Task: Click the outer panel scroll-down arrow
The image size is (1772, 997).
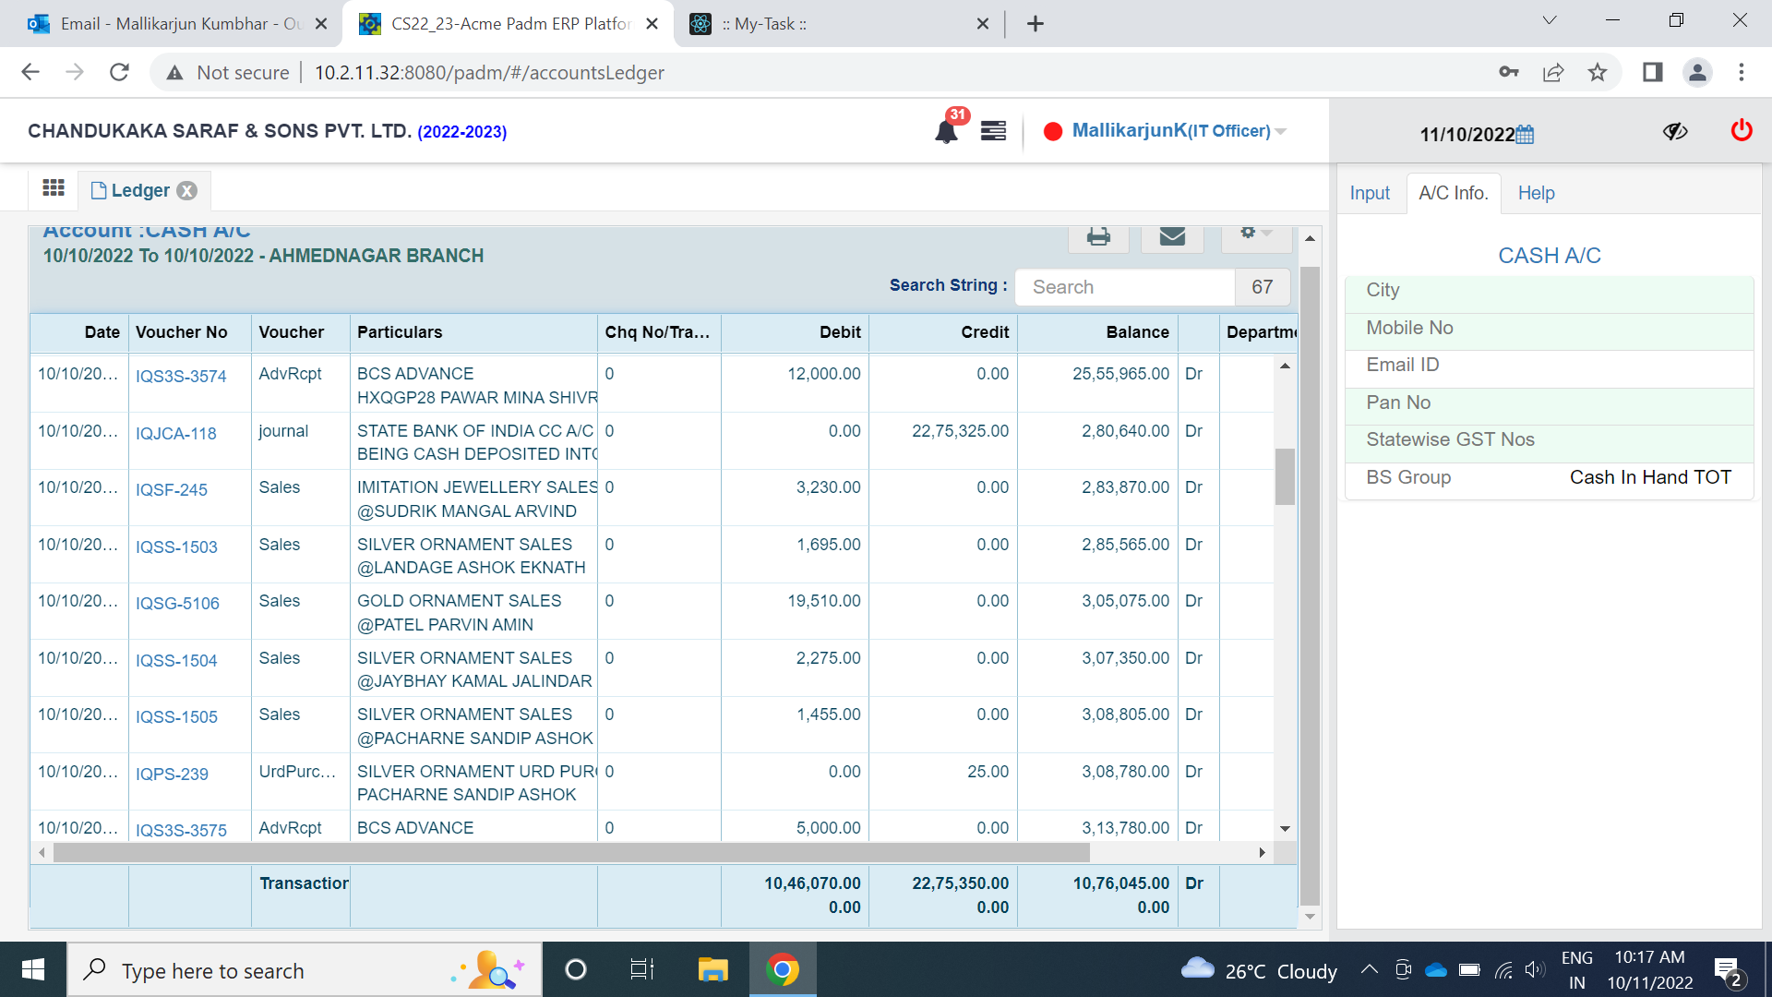Action: [x=1310, y=917]
